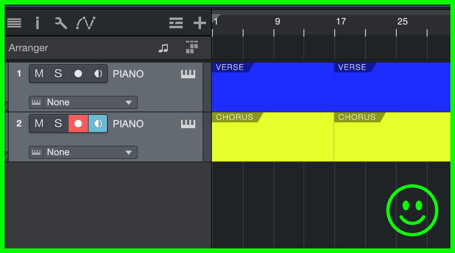Toggle monitor on track 1
455x253 pixels.
98,74
